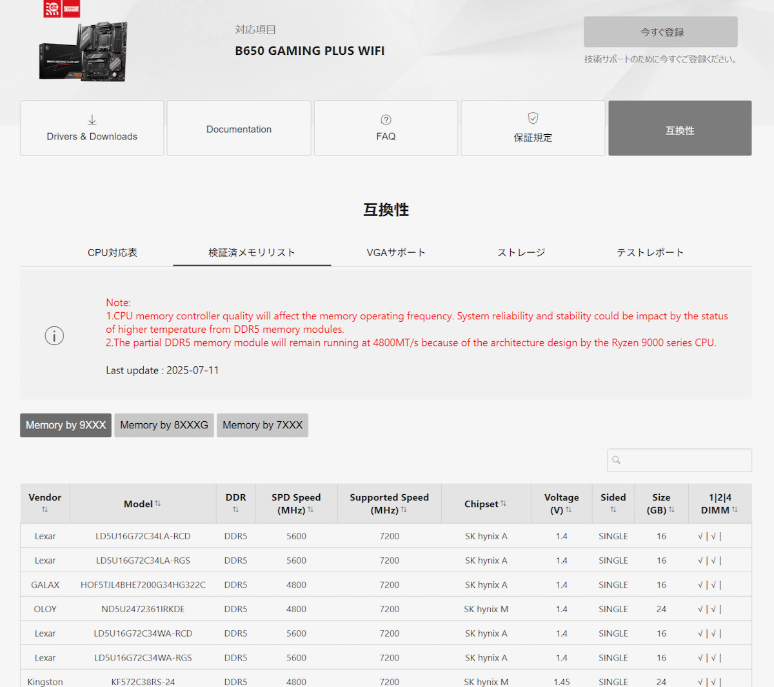Click 1.45 voltage in Kingston row
The height and width of the screenshot is (687, 774).
(562, 682)
